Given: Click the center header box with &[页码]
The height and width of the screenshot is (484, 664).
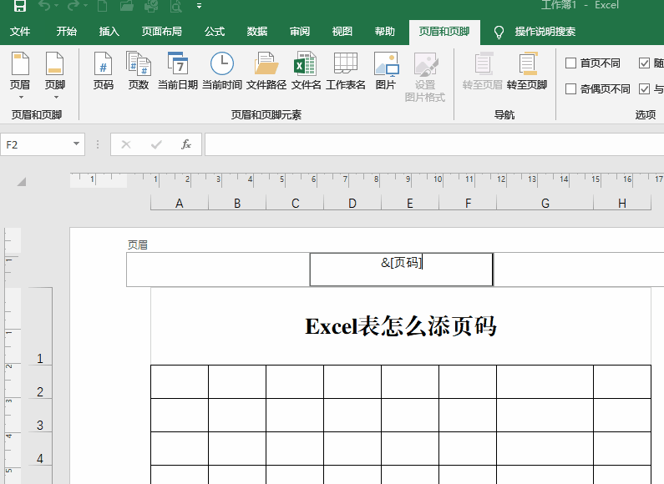Looking at the screenshot, I should point(402,270).
